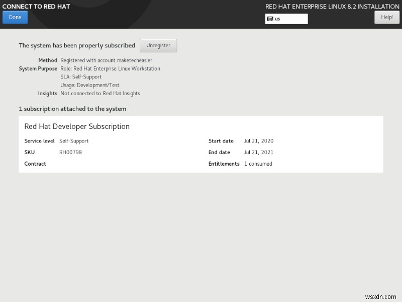
Task: Click the Unregister button
Action: (158, 45)
